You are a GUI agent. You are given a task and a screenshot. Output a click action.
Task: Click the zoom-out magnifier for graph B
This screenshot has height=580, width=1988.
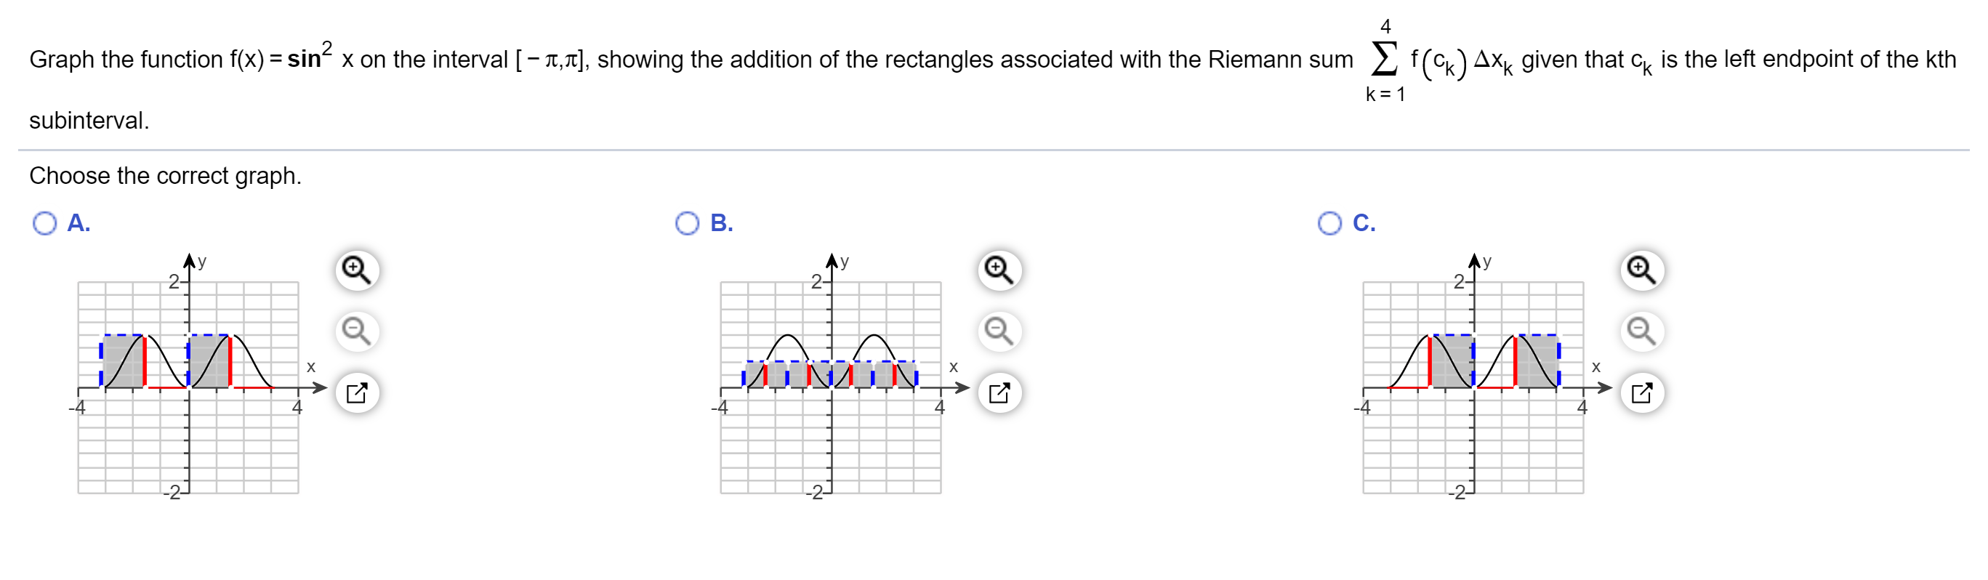(x=999, y=333)
